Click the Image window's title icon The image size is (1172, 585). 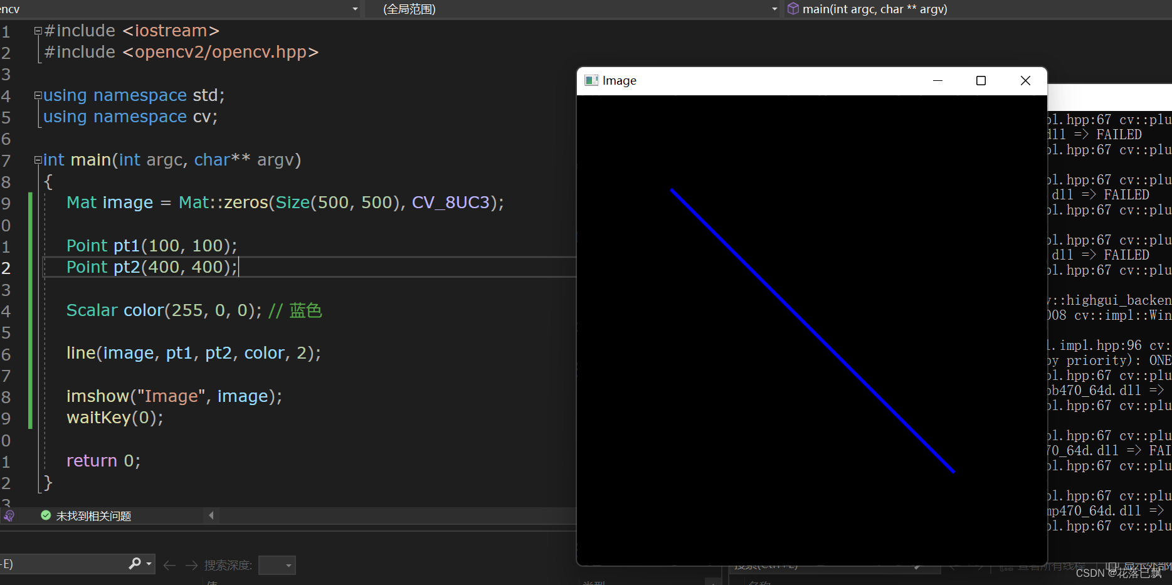(591, 80)
